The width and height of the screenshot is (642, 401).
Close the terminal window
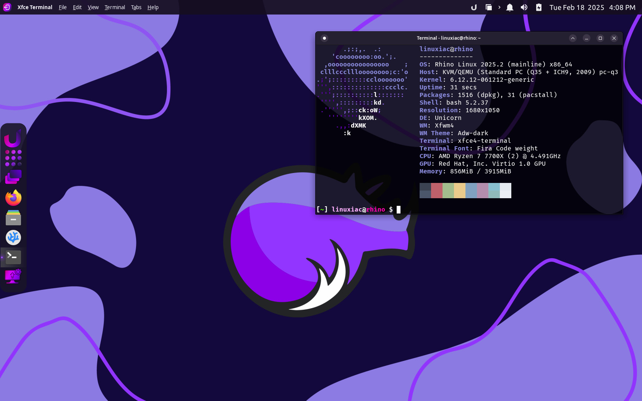(x=614, y=38)
